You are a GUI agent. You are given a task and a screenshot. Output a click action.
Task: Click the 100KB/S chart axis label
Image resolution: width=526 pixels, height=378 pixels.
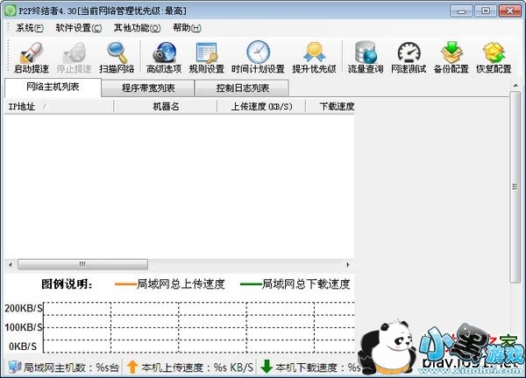pyautogui.click(x=24, y=327)
